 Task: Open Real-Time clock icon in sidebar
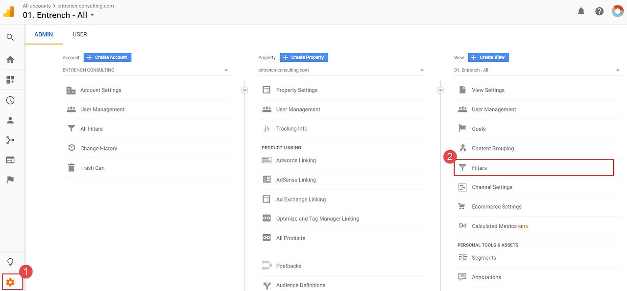10,100
